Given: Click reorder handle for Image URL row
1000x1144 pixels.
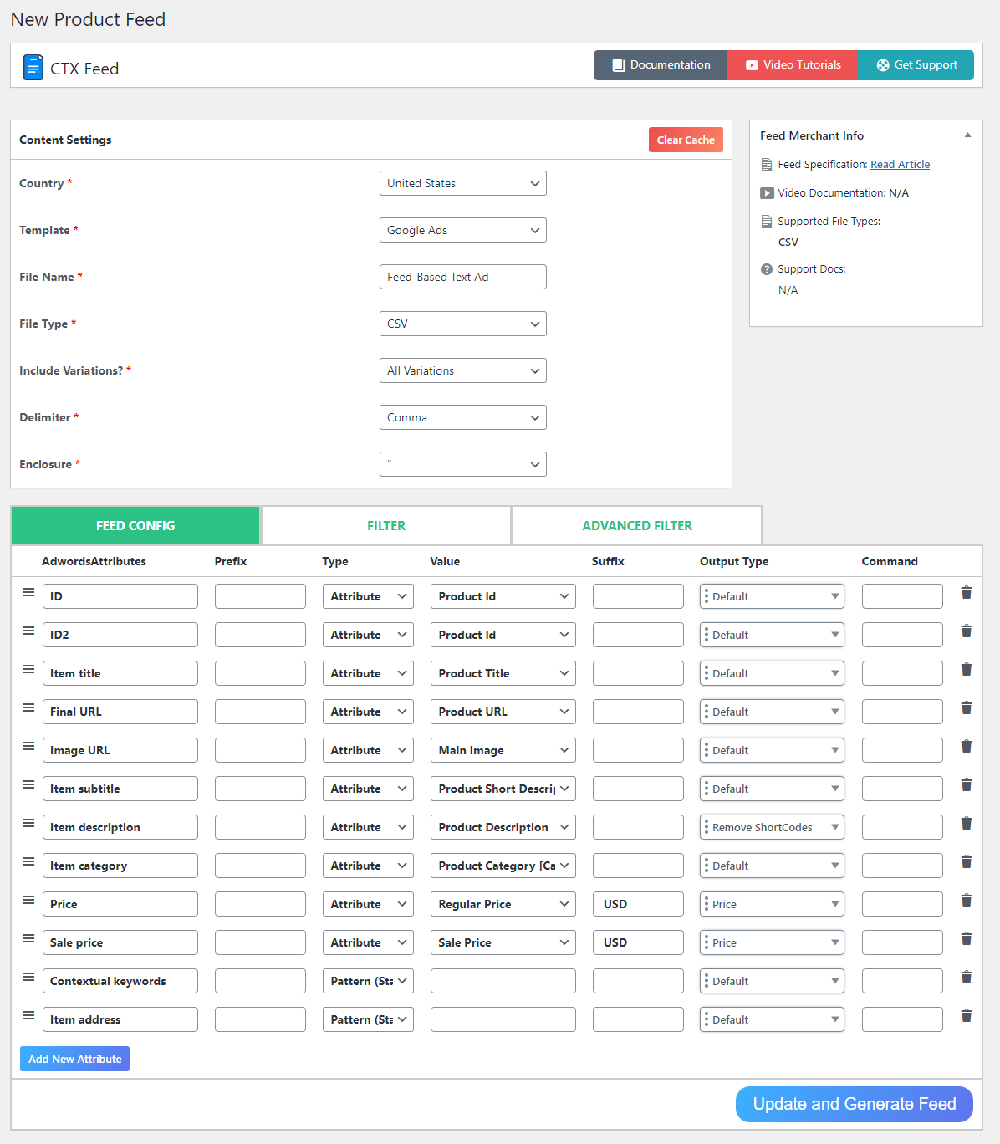Looking at the screenshot, I should [28, 746].
